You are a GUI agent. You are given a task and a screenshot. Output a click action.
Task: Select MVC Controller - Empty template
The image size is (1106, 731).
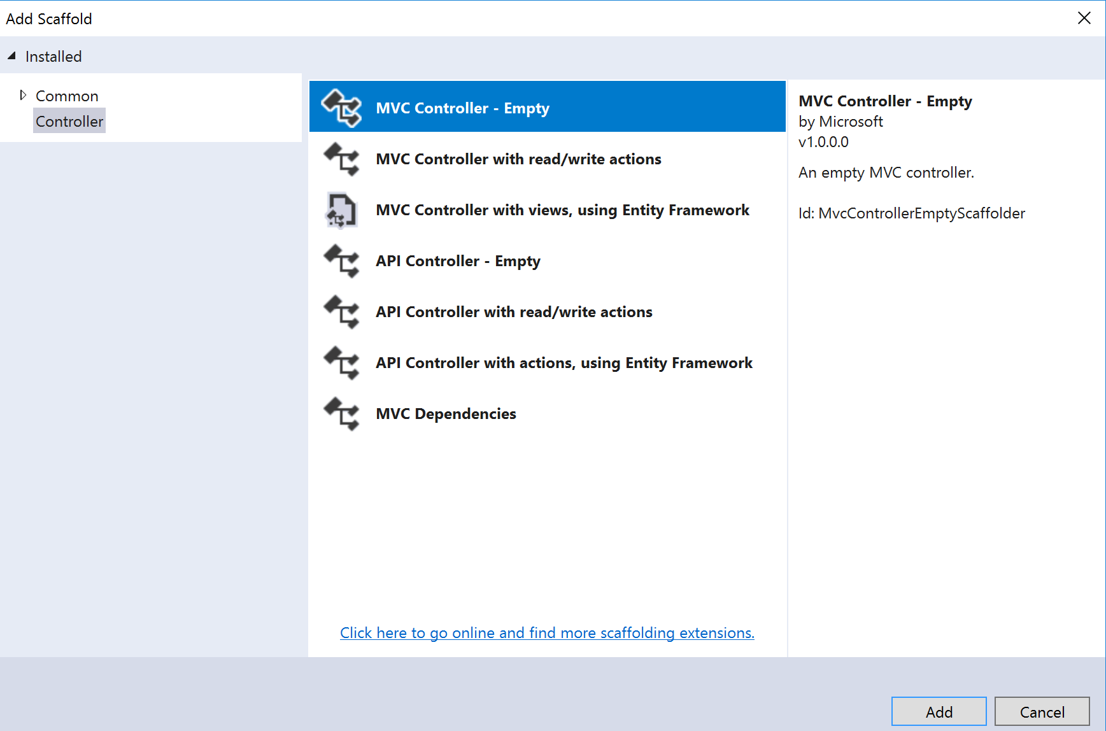tap(547, 106)
